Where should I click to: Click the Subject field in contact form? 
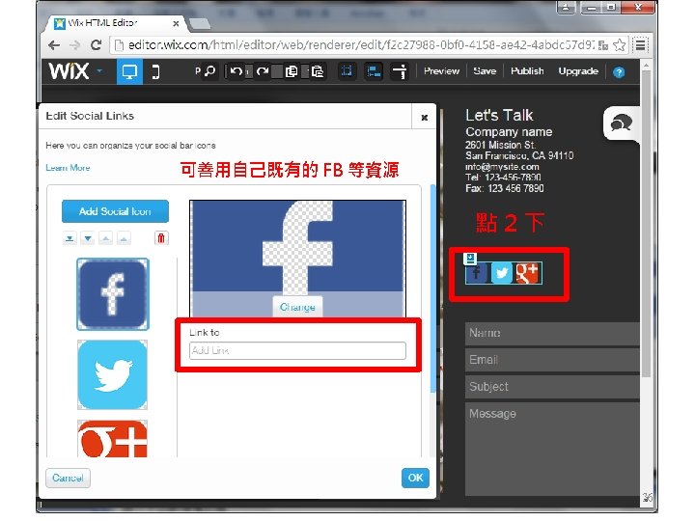552,387
